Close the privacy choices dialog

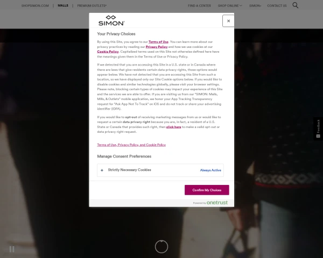[x=228, y=21]
